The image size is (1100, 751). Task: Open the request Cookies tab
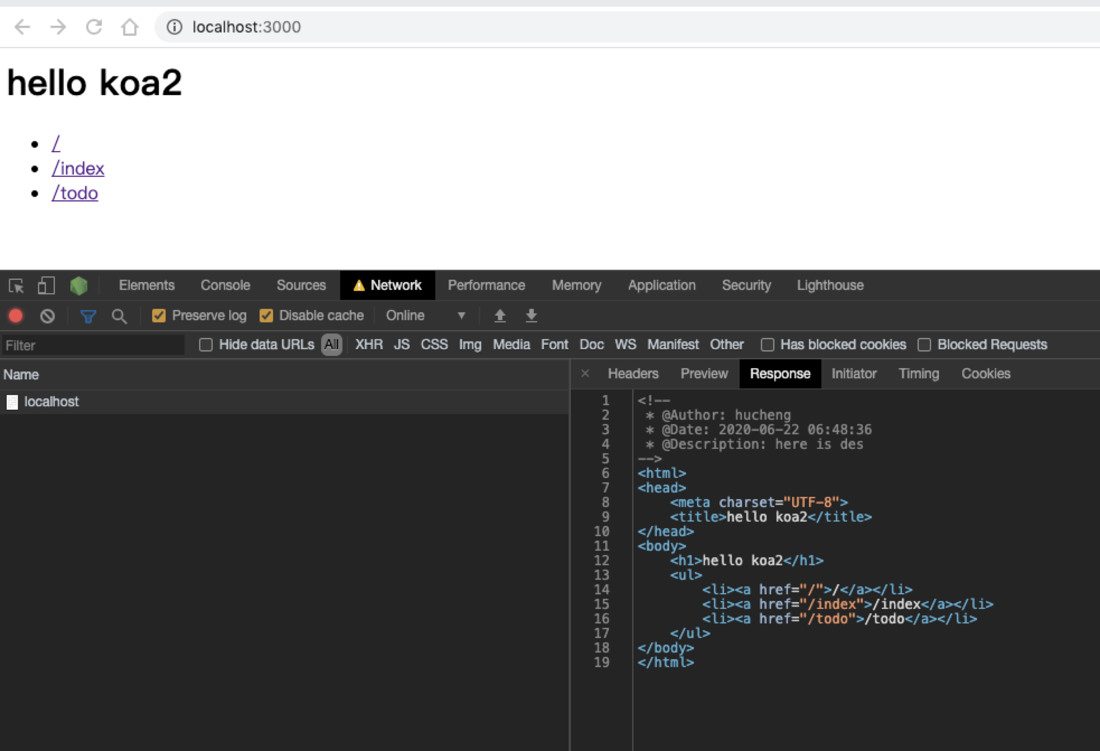pyautogui.click(x=986, y=373)
